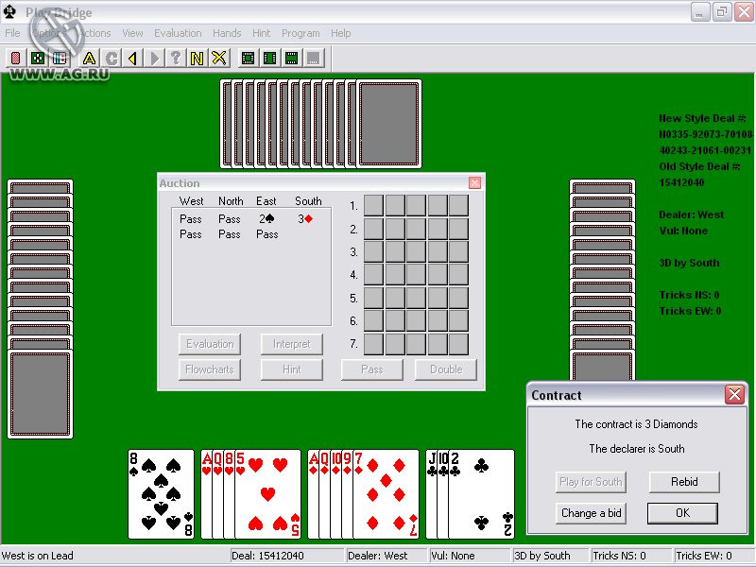Select the 8 of spades card
The height and width of the screenshot is (567, 756).
(161, 494)
